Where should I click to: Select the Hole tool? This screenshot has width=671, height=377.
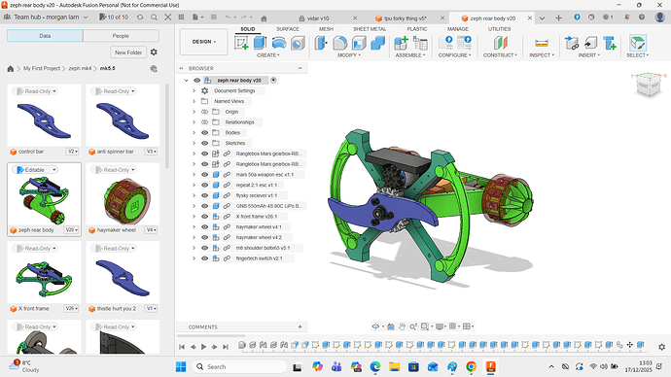tap(298, 43)
